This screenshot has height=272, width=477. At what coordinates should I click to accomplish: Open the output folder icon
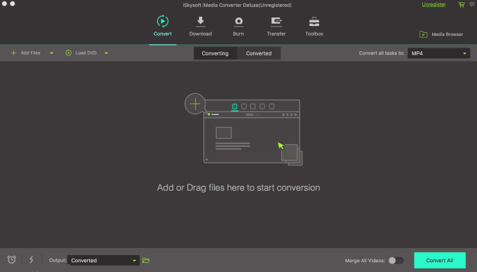(146, 261)
